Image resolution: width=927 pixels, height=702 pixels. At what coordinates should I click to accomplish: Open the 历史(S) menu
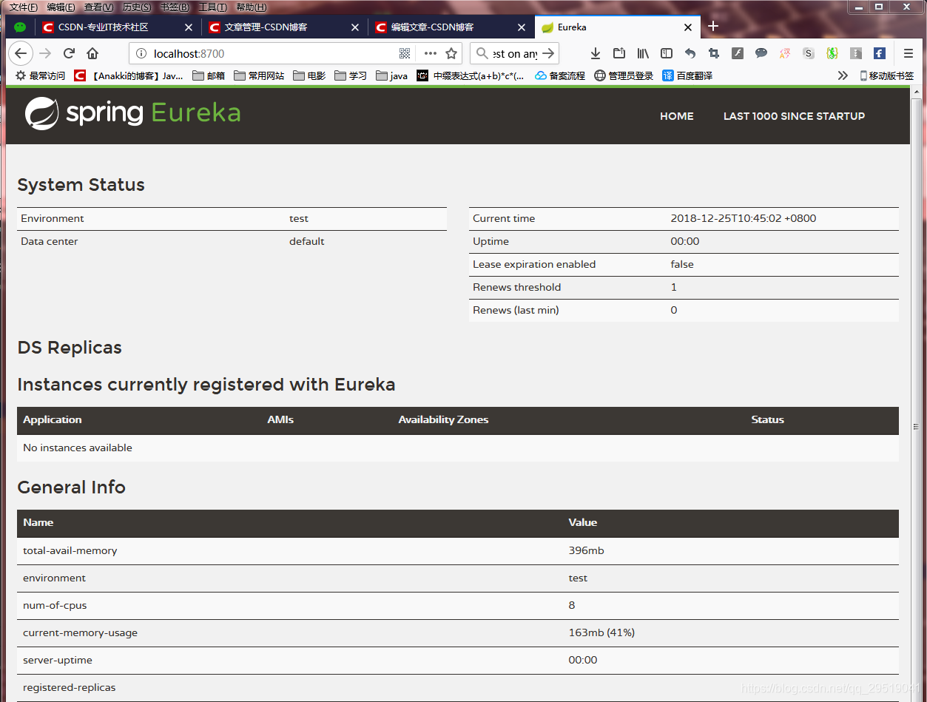pyautogui.click(x=137, y=7)
